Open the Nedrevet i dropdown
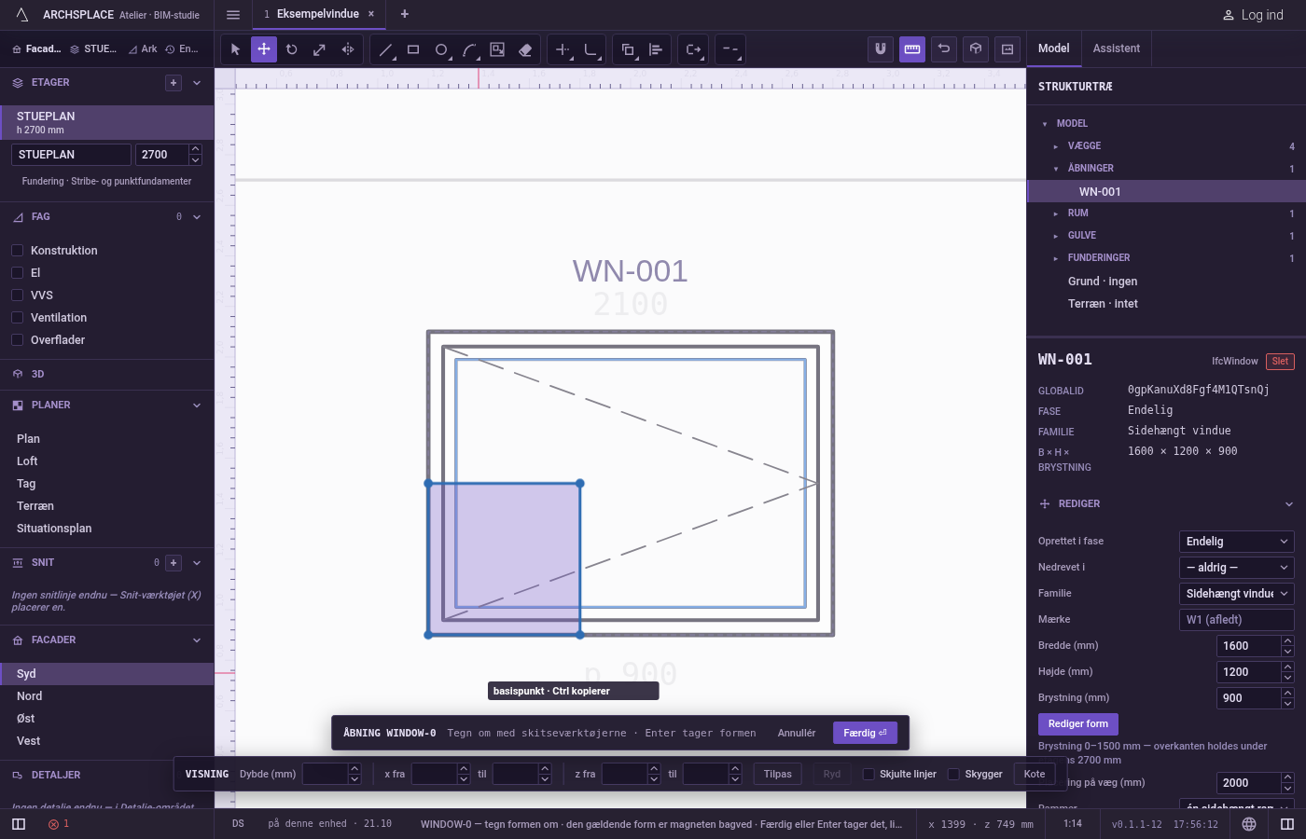1306x839 pixels. coord(1237,568)
